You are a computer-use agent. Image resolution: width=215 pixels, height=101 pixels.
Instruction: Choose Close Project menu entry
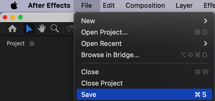[144, 83]
